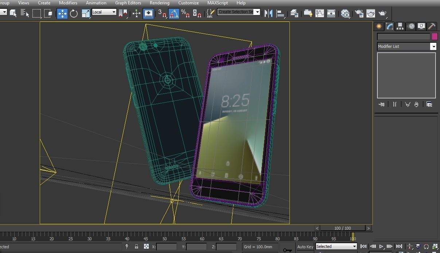Click the X coordinate input field
Viewport: 440px width, 253px height.
click(x=167, y=247)
